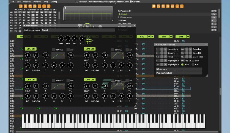The height and width of the screenshot is (133, 230).
Task: Collapse the Instrument window triangle
Action: click(24, 26)
